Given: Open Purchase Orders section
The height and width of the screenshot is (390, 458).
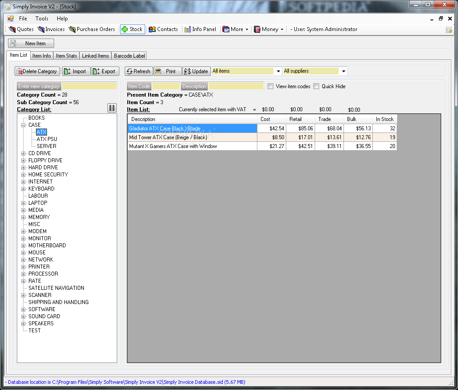Looking at the screenshot, I should point(92,29).
